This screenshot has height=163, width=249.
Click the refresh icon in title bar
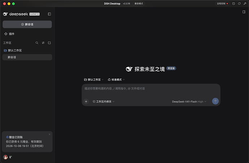239,4
